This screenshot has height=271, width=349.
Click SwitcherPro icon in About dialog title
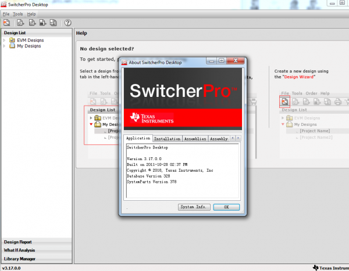click(x=124, y=63)
